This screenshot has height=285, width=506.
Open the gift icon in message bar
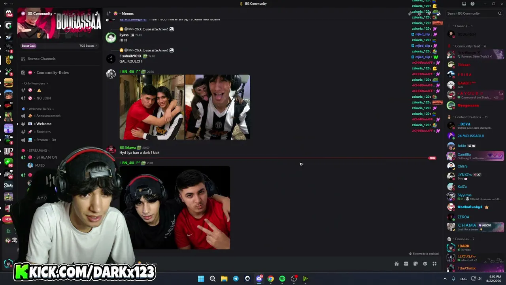click(396, 264)
